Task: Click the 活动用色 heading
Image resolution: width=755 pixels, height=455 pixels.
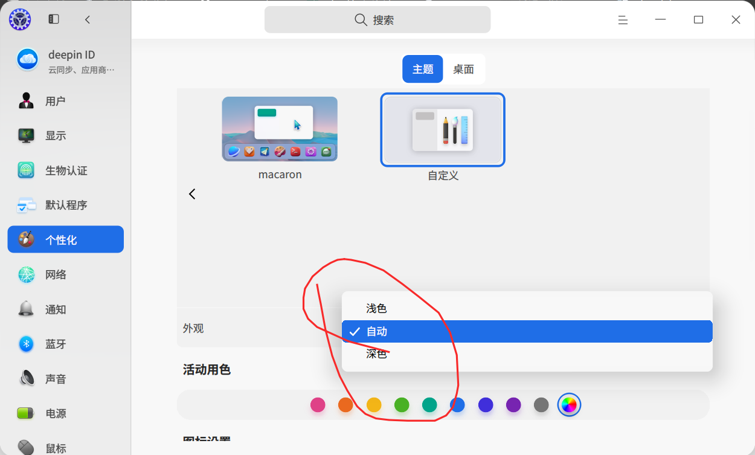Action: tap(207, 369)
